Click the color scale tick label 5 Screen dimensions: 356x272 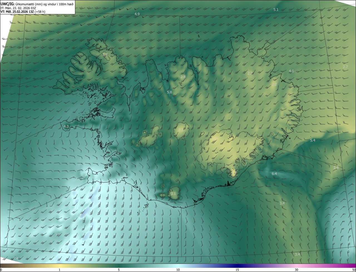(119, 270)
